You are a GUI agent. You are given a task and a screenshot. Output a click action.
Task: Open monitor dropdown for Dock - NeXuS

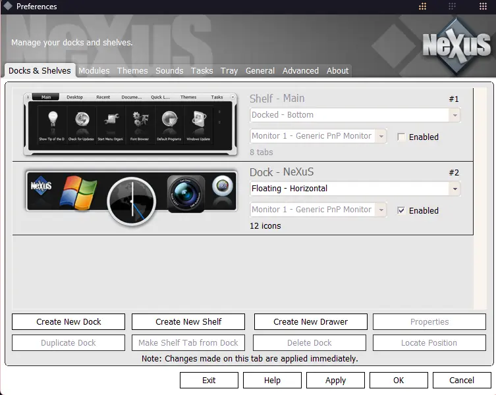point(381,210)
